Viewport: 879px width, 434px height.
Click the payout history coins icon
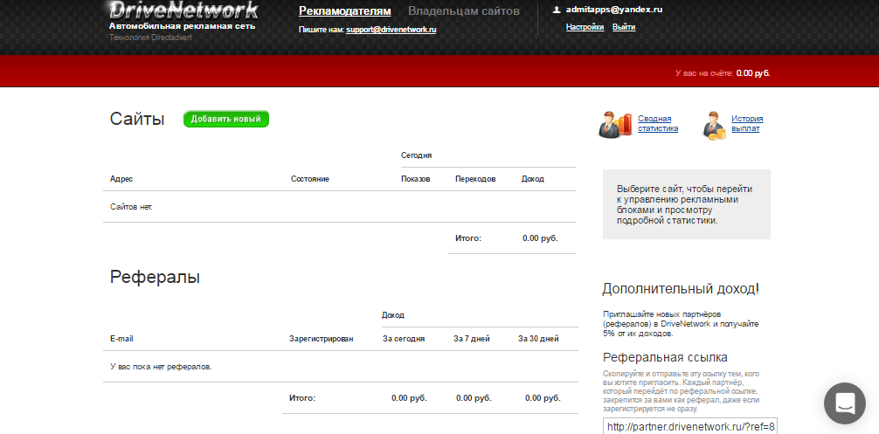(714, 125)
